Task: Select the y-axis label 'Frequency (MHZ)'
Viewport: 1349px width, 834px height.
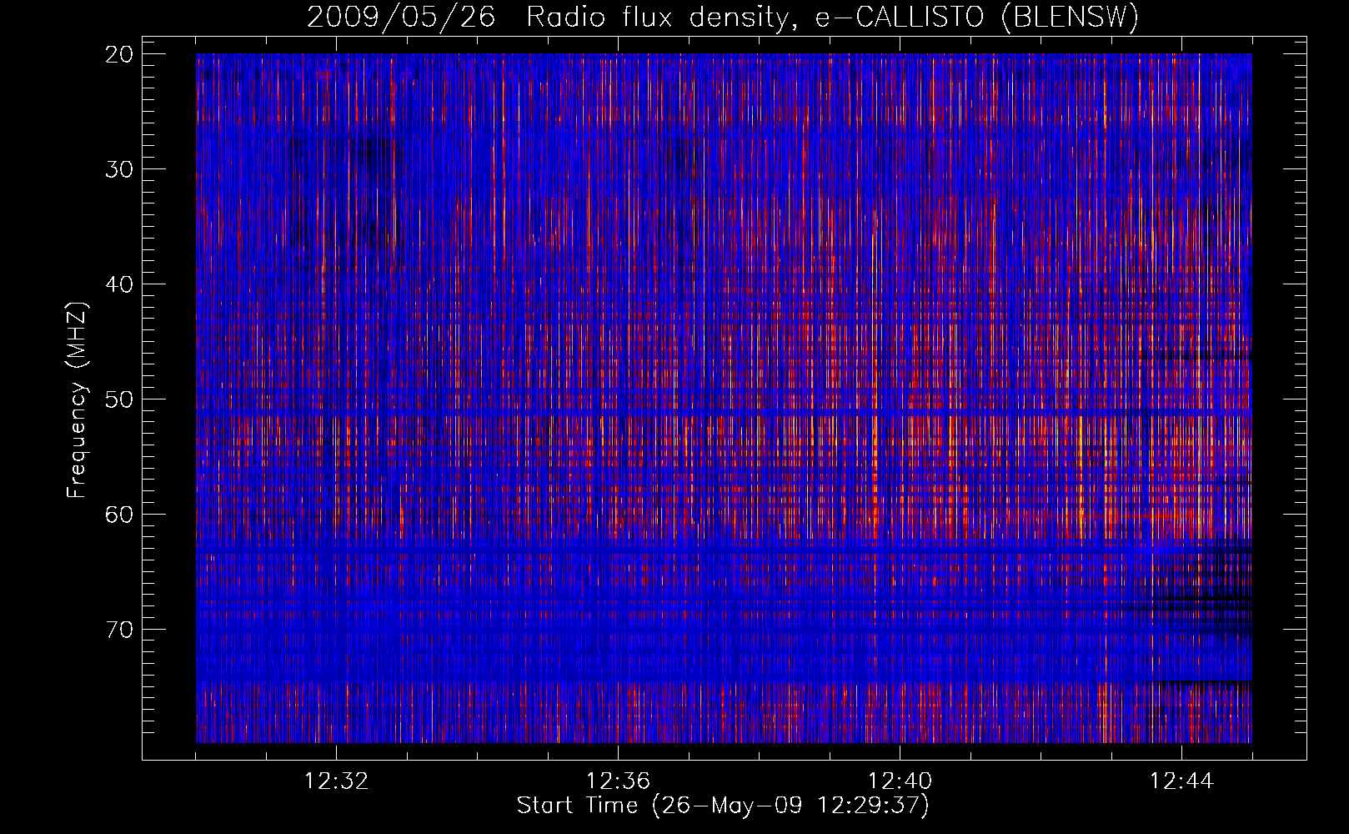Action: click(77, 399)
